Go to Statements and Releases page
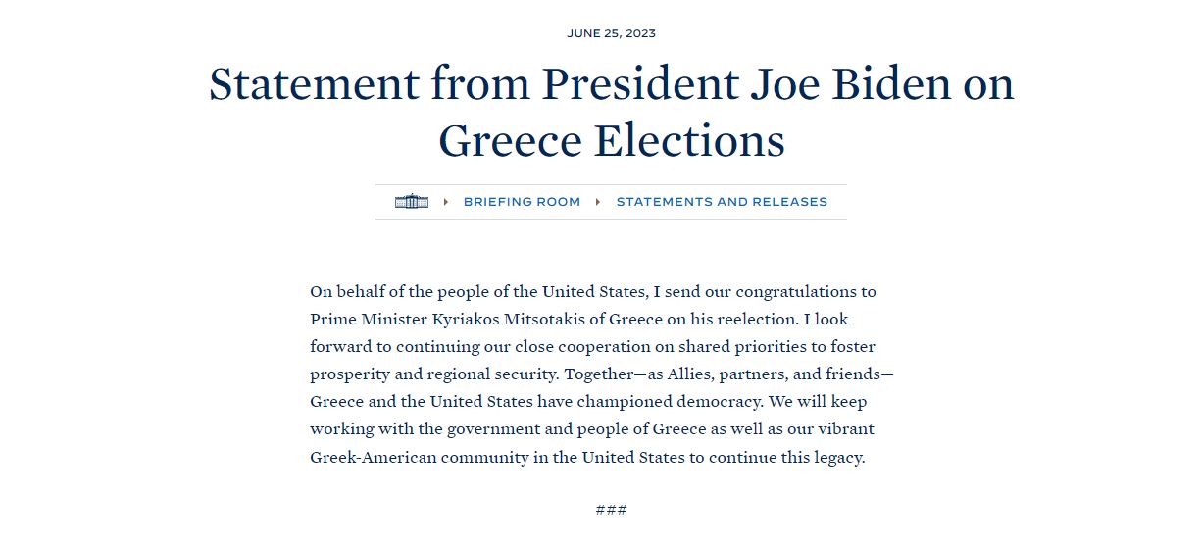This screenshot has width=1201, height=549. [722, 202]
